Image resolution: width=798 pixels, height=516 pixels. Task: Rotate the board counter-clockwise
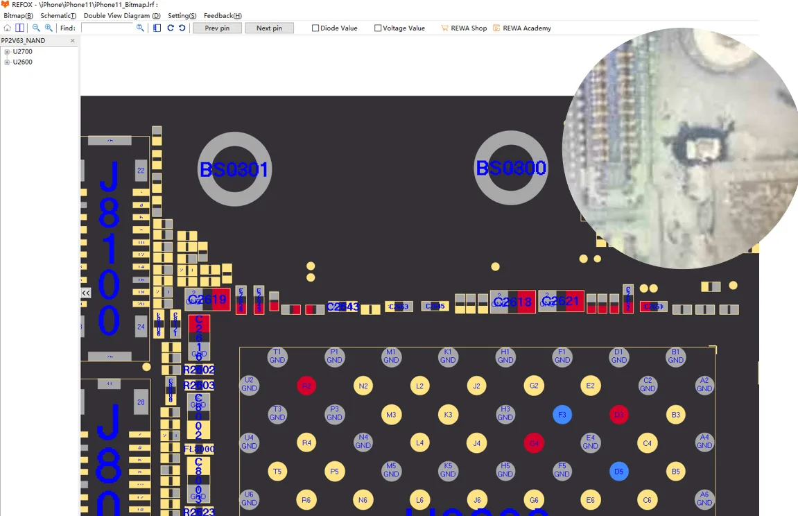[x=182, y=28]
